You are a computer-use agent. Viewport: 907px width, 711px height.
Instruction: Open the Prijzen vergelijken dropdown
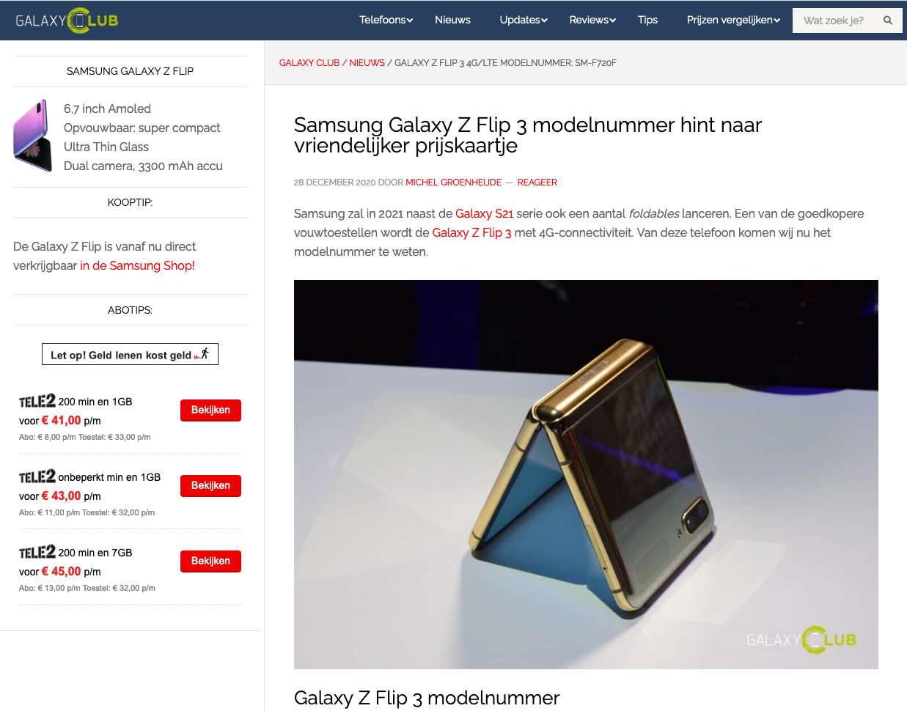tap(733, 20)
